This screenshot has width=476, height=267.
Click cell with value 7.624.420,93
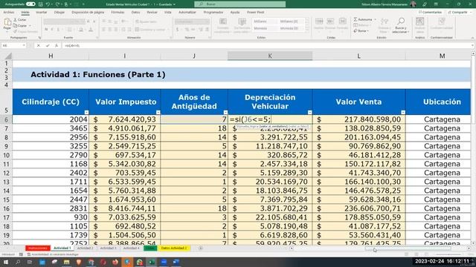125,119
